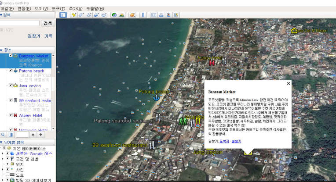
Task: Toggle the 새로운 Google 어스 layer checkbox
Action: click(x=7, y=153)
